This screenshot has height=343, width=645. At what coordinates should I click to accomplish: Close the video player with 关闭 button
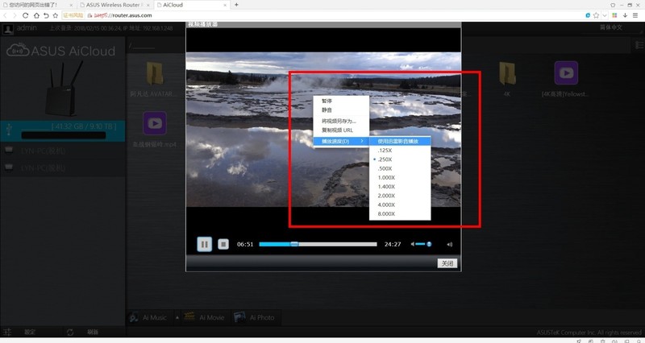pyautogui.click(x=447, y=263)
